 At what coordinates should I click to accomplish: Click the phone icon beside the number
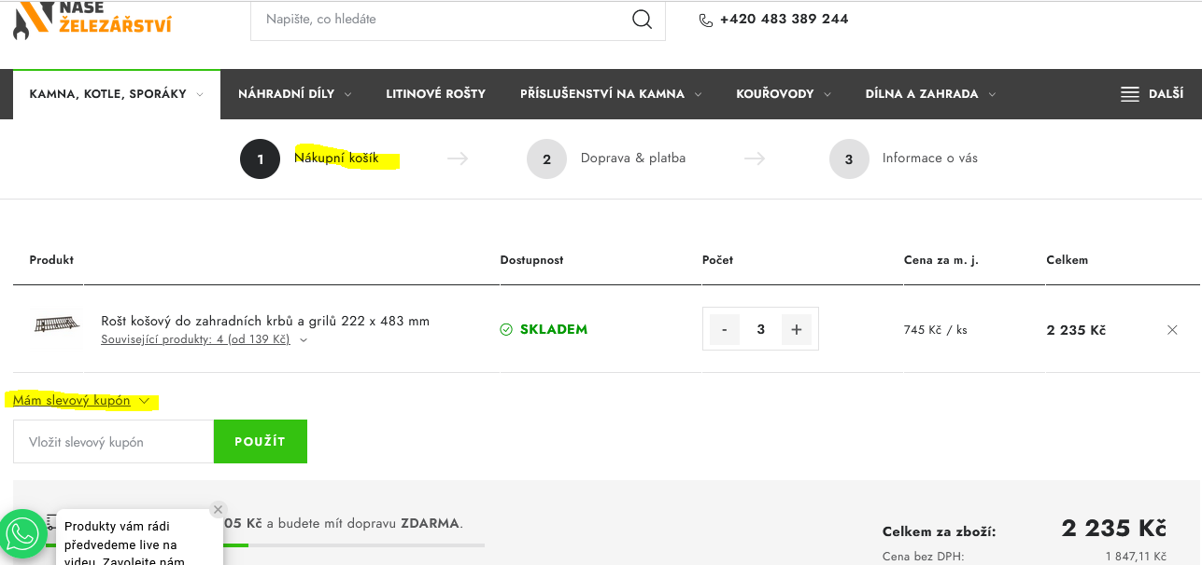(x=706, y=21)
